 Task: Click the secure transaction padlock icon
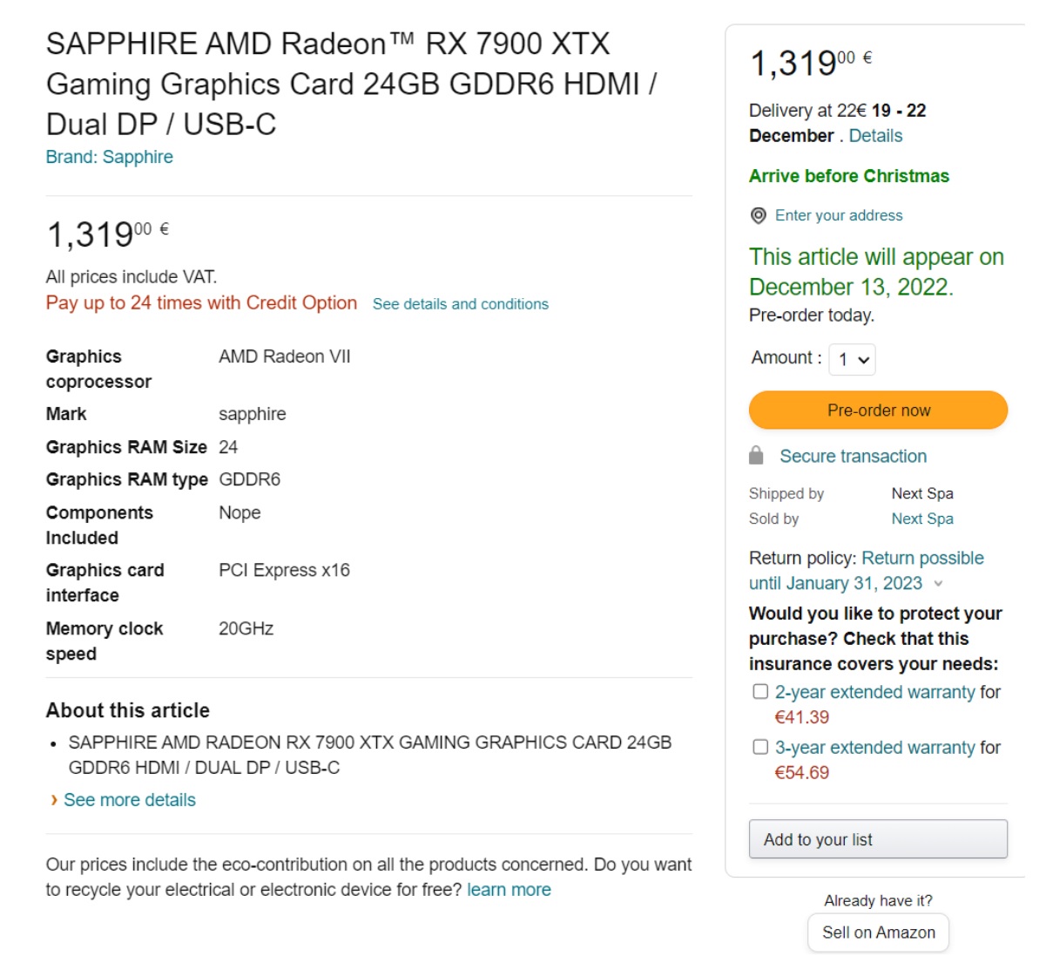756,456
